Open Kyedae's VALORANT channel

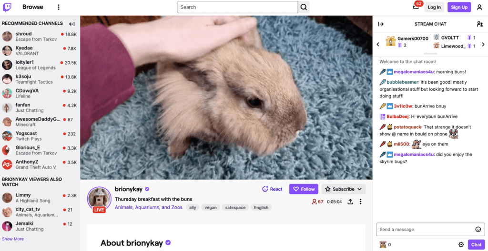[40, 51]
